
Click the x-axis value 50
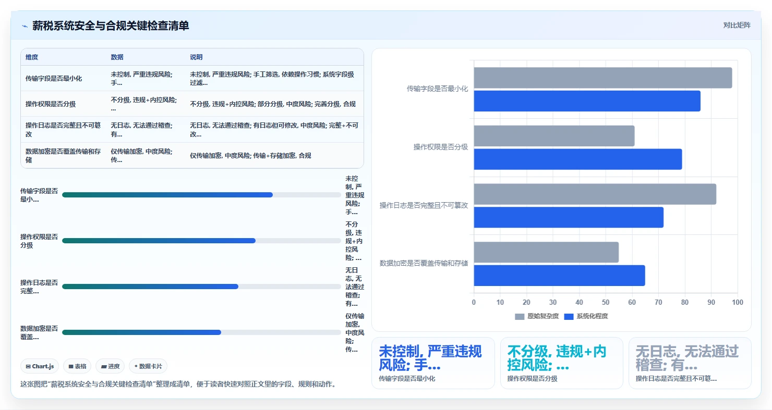click(x=606, y=303)
